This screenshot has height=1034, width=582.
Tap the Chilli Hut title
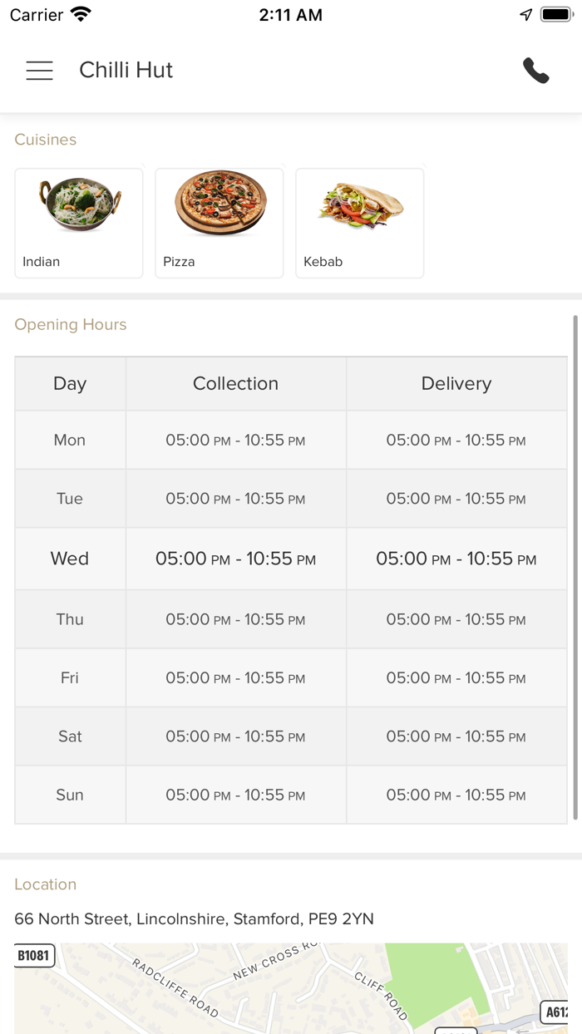coord(126,71)
